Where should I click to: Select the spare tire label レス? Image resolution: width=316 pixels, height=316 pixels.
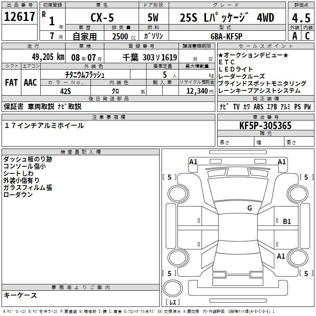click(173, 302)
